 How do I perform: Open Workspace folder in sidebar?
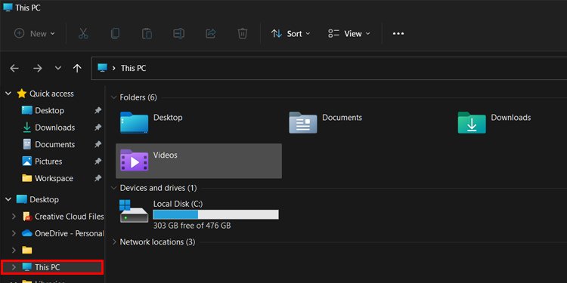tap(54, 178)
